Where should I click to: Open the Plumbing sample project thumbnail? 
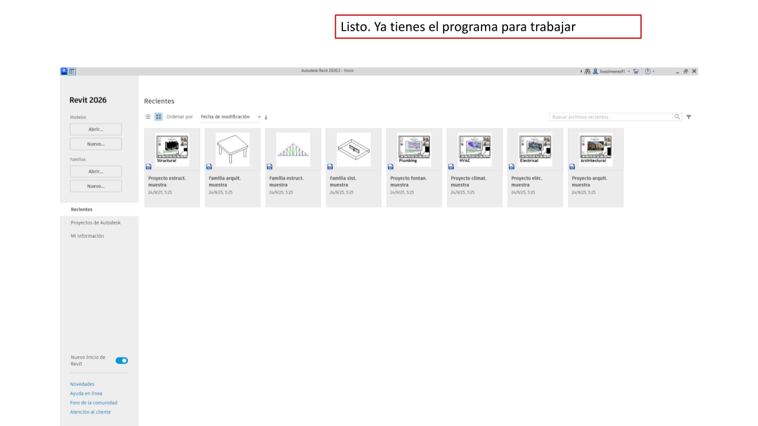(414, 149)
